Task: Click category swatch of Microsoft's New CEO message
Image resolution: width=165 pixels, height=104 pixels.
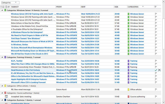Action: click(129, 82)
